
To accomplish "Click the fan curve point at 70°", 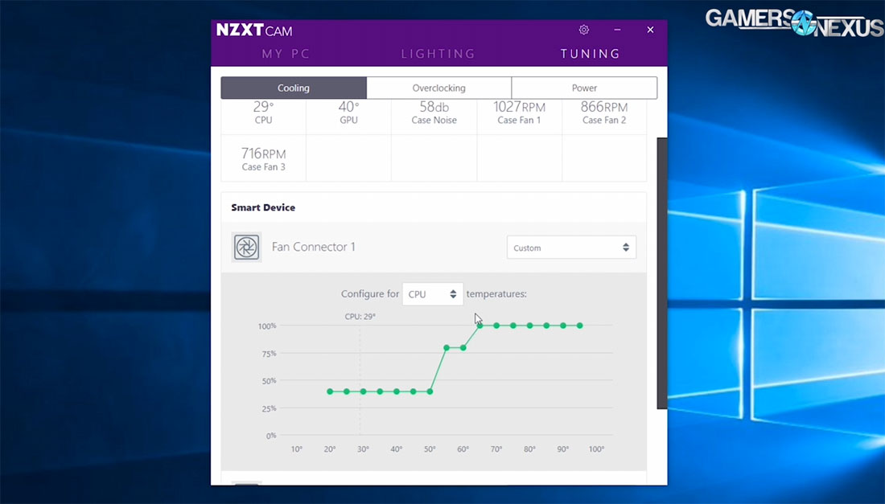I will tap(496, 326).
